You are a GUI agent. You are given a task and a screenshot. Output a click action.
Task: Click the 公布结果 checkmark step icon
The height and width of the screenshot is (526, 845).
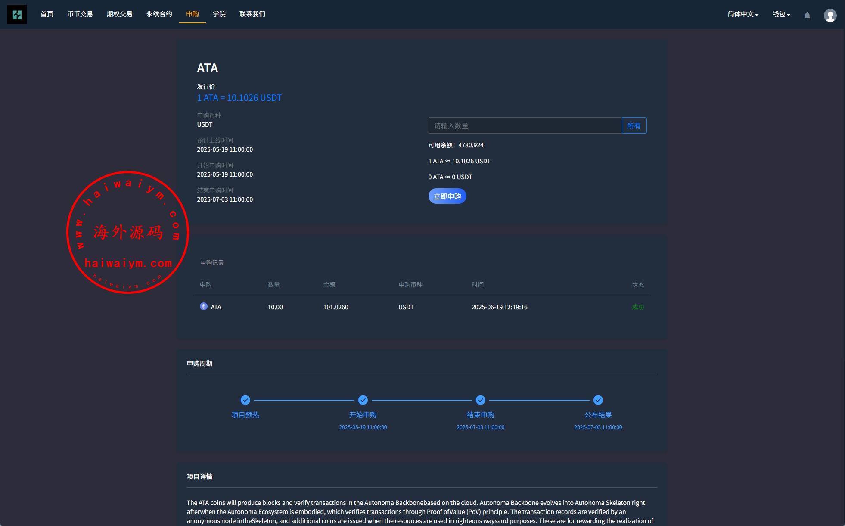(x=598, y=400)
